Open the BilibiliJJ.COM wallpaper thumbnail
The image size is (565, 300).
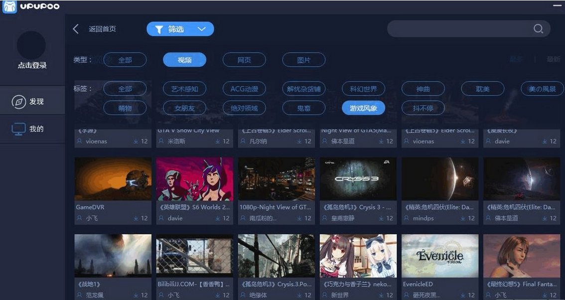point(195,256)
